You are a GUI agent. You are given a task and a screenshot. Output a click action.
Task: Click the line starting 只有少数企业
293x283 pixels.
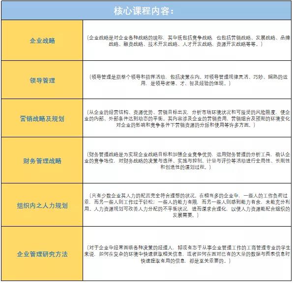click(x=189, y=196)
